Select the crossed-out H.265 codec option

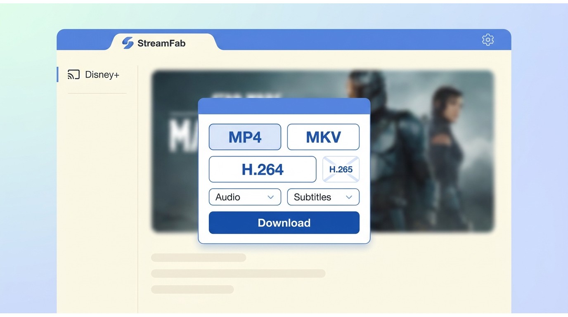coord(341,169)
